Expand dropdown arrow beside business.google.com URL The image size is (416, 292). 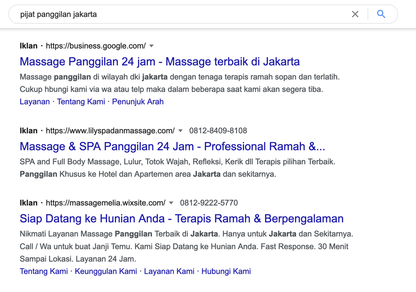coord(152,46)
